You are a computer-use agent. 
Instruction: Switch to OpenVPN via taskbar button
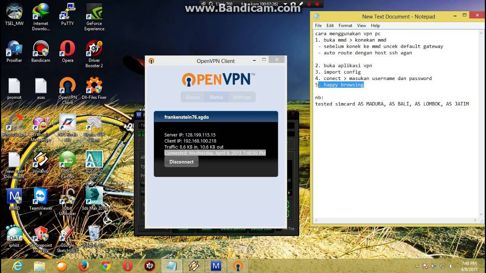pyautogui.click(x=238, y=266)
